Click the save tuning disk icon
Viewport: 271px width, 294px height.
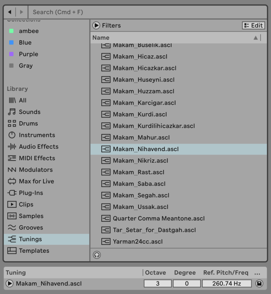coord(259,284)
